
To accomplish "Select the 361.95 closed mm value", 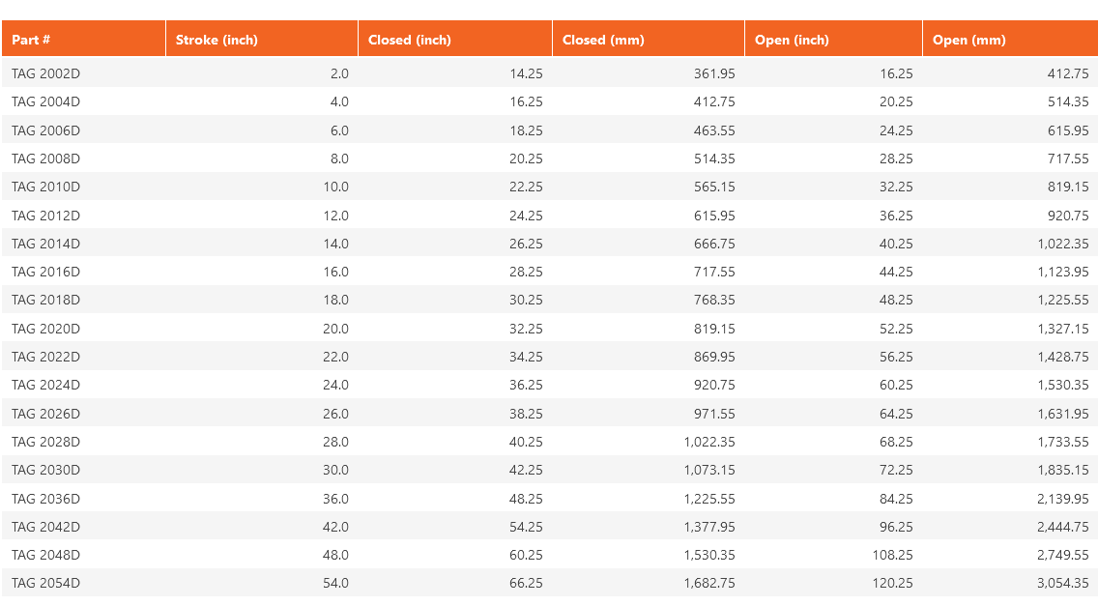I will [x=714, y=73].
